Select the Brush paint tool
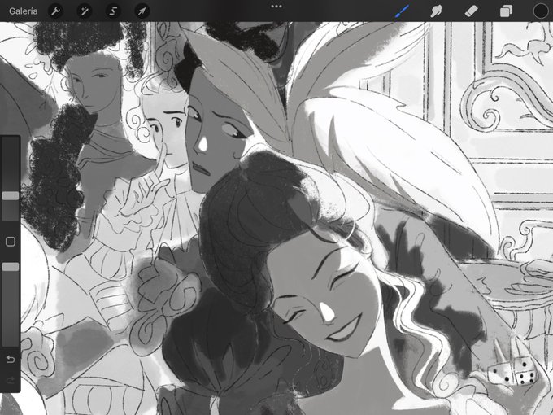The height and width of the screenshot is (415, 553). tap(402, 11)
